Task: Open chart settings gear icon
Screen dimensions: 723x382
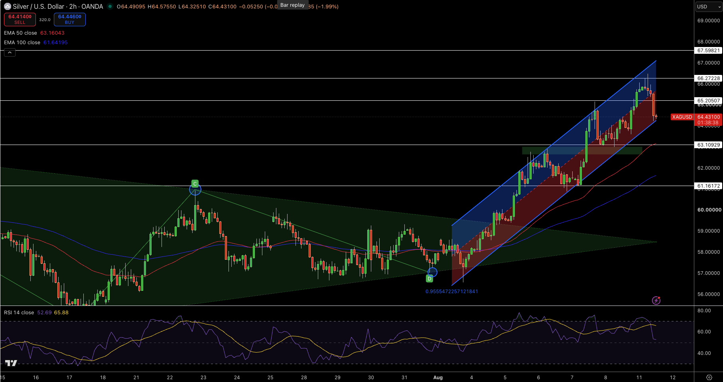Action: point(709,377)
